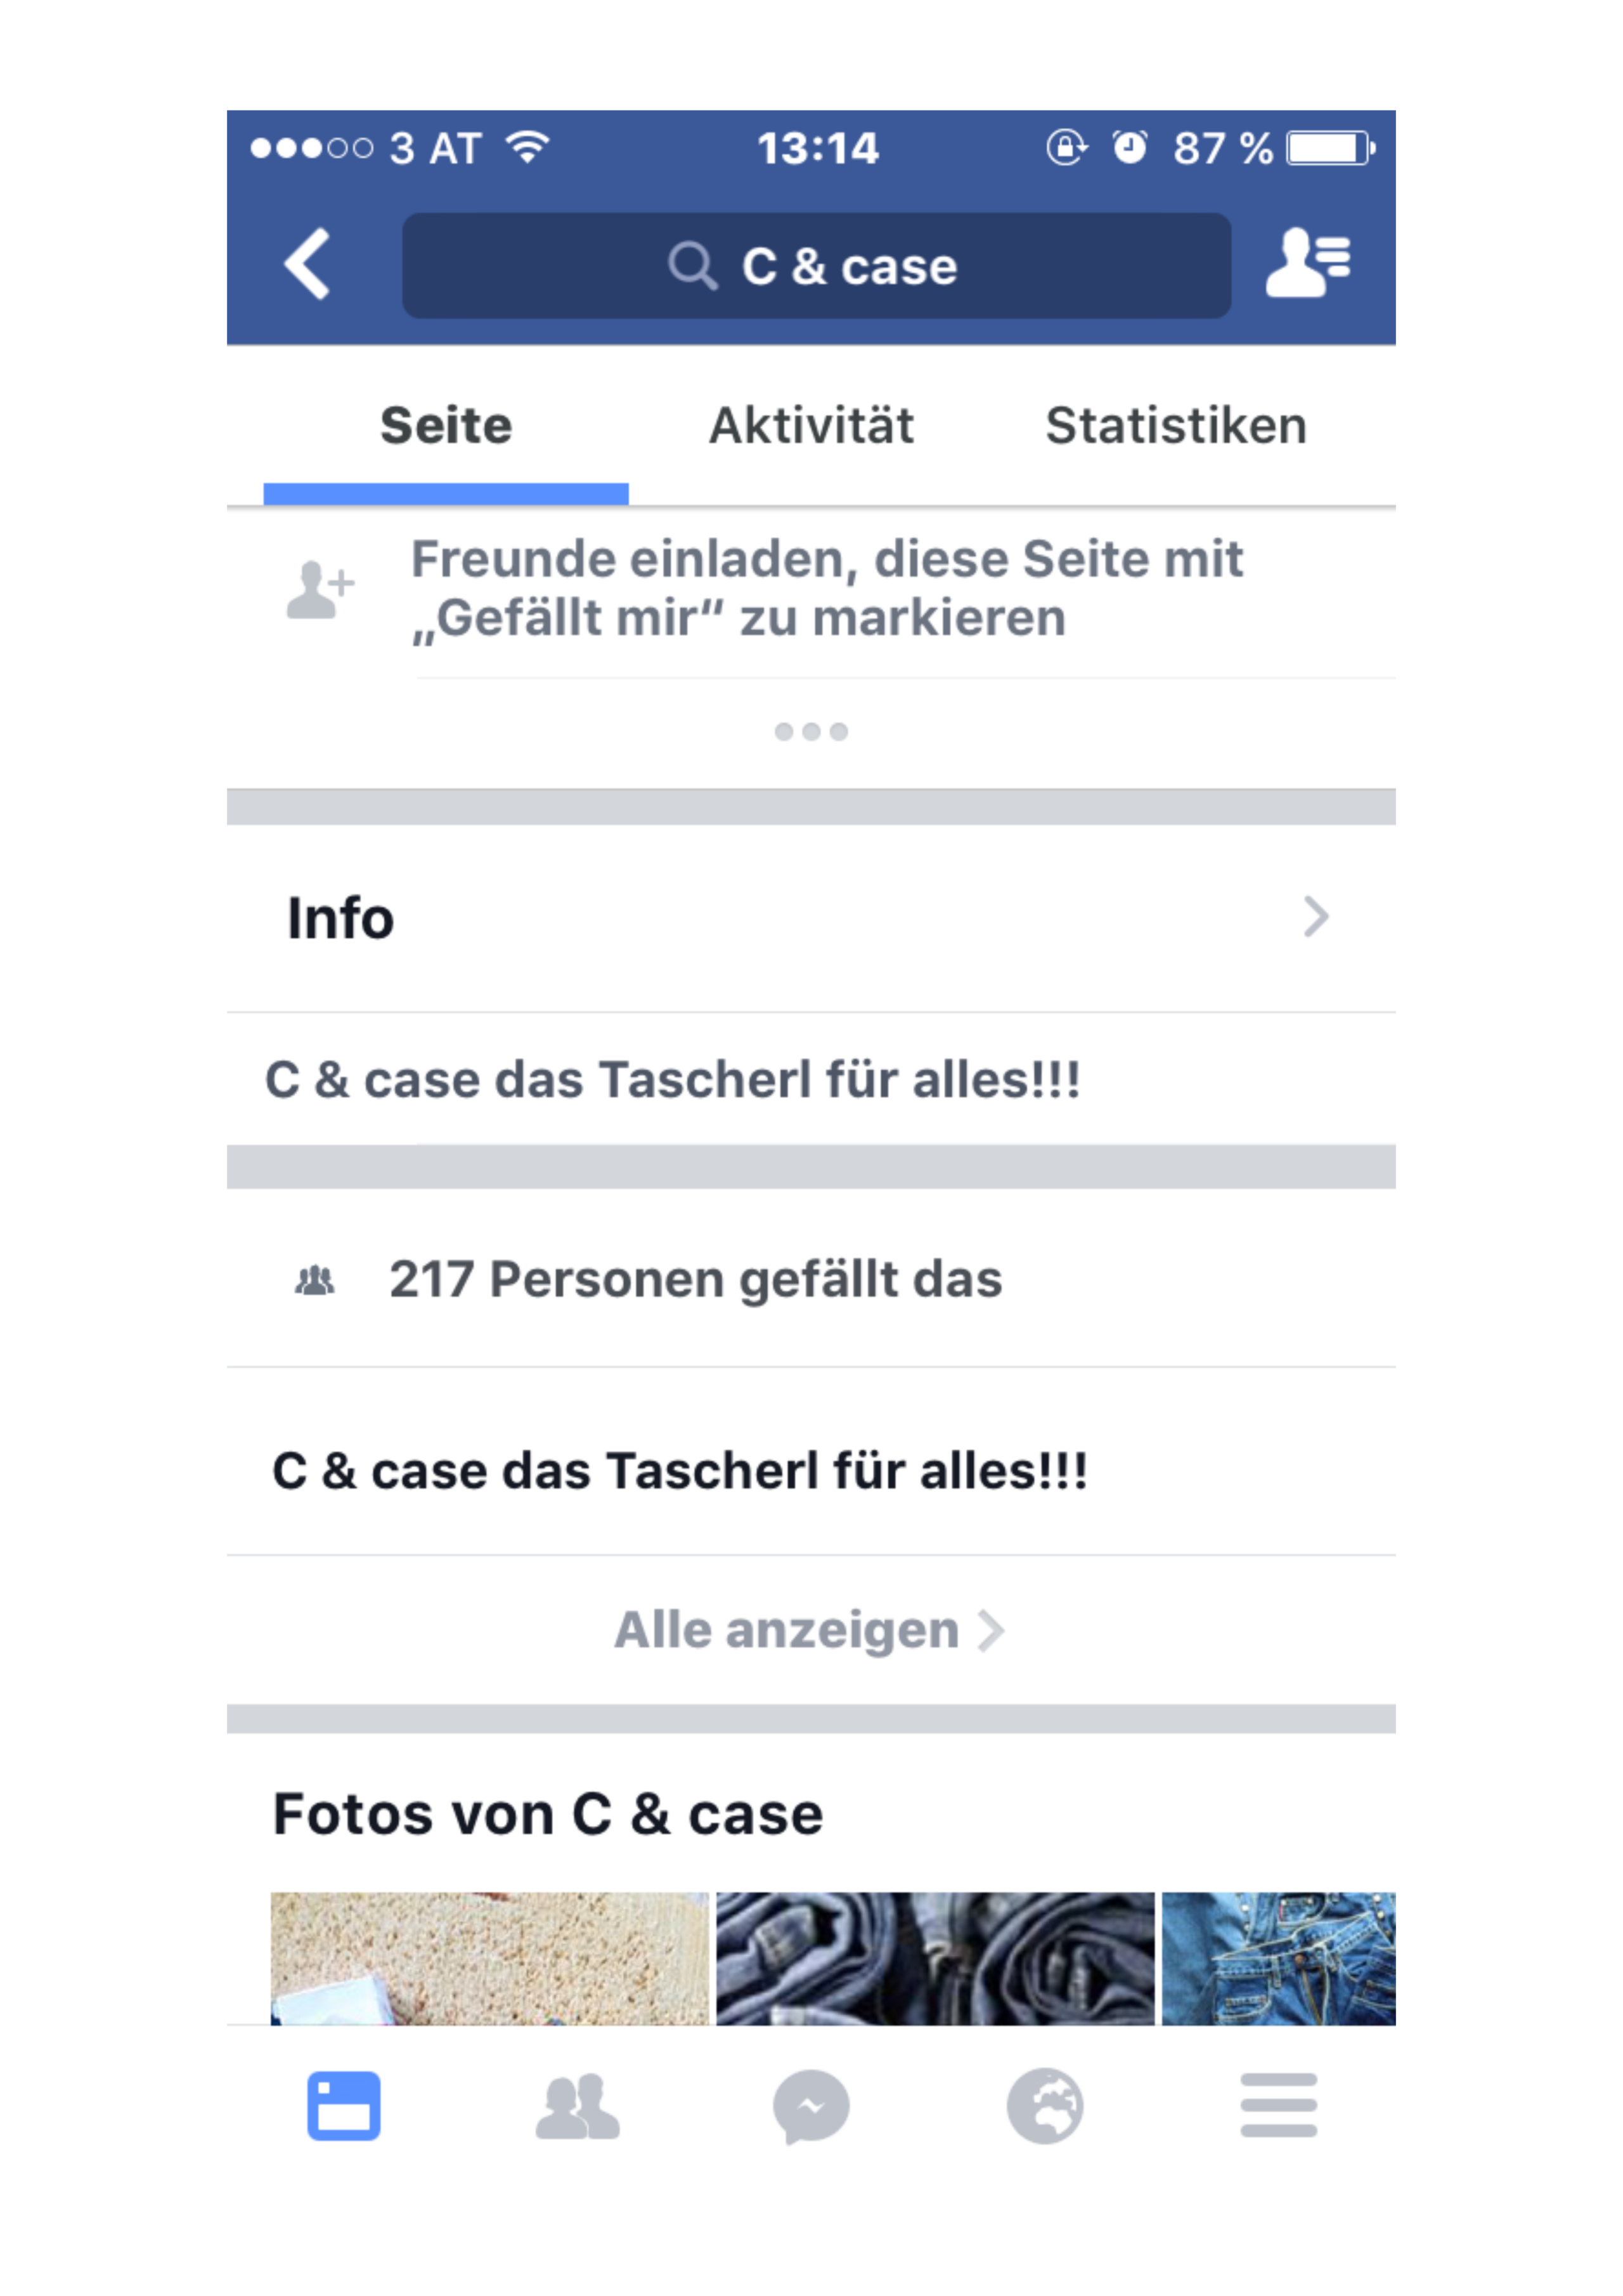Open the Friends icon in bottom bar
The height and width of the screenshot is (2296, 1623).
coord(578,2106)
